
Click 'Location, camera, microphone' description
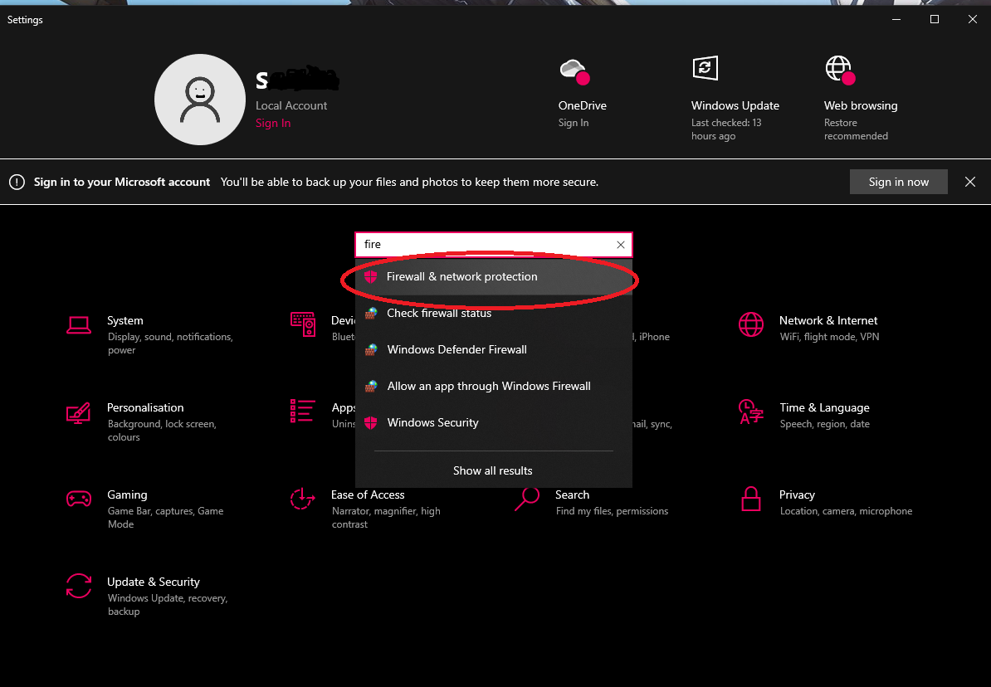(x=846, y=511)
